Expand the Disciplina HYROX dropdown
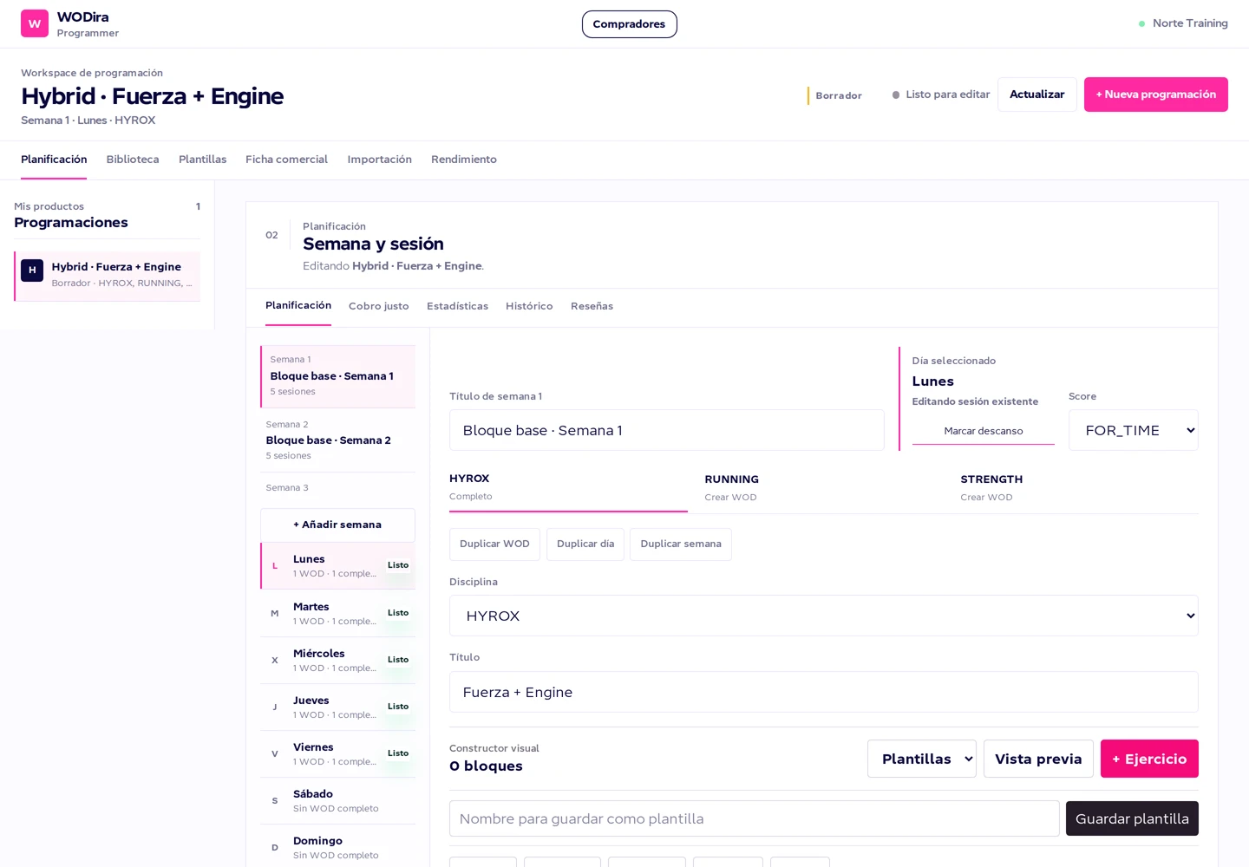 coord(823,616)
